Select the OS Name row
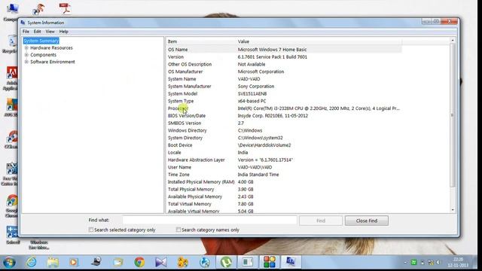The width and height of the screenshot is (482, 271). (x=284, y=50)
